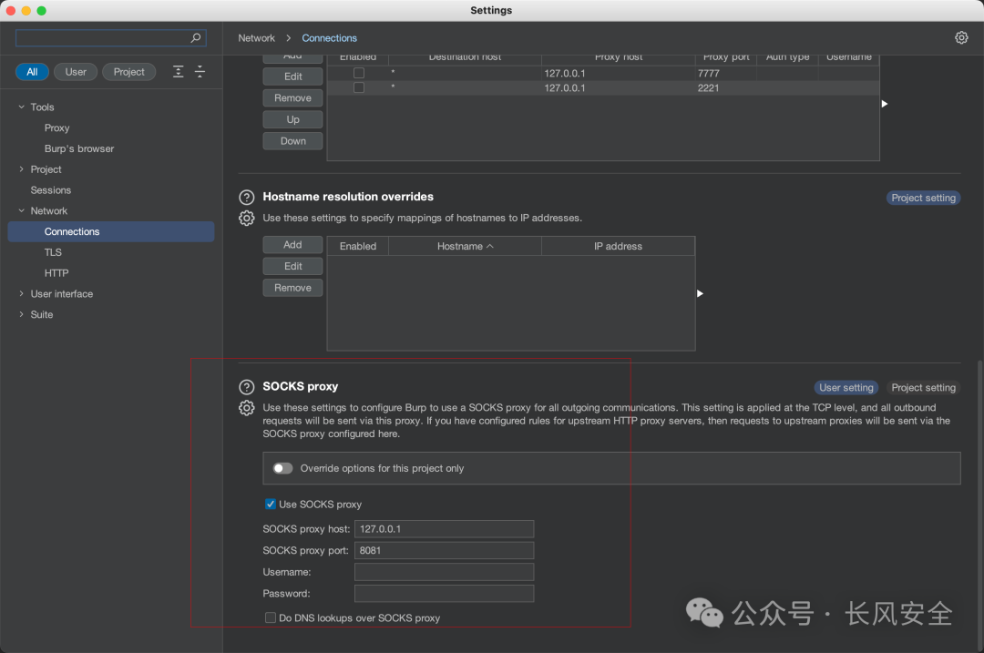Click Remove button for upstream proxy servers

point(293,97)
